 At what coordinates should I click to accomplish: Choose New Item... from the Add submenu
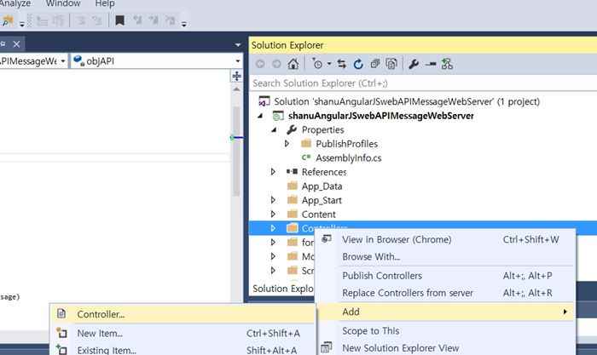pyautogui.click(x=183, y=333)
